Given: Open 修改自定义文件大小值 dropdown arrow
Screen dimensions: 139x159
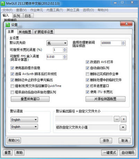Looking at the screenshot, I should click(123, 127).
